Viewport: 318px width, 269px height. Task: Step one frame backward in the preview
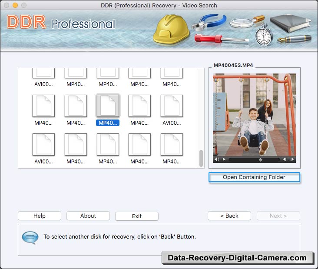tap(285, 159)
